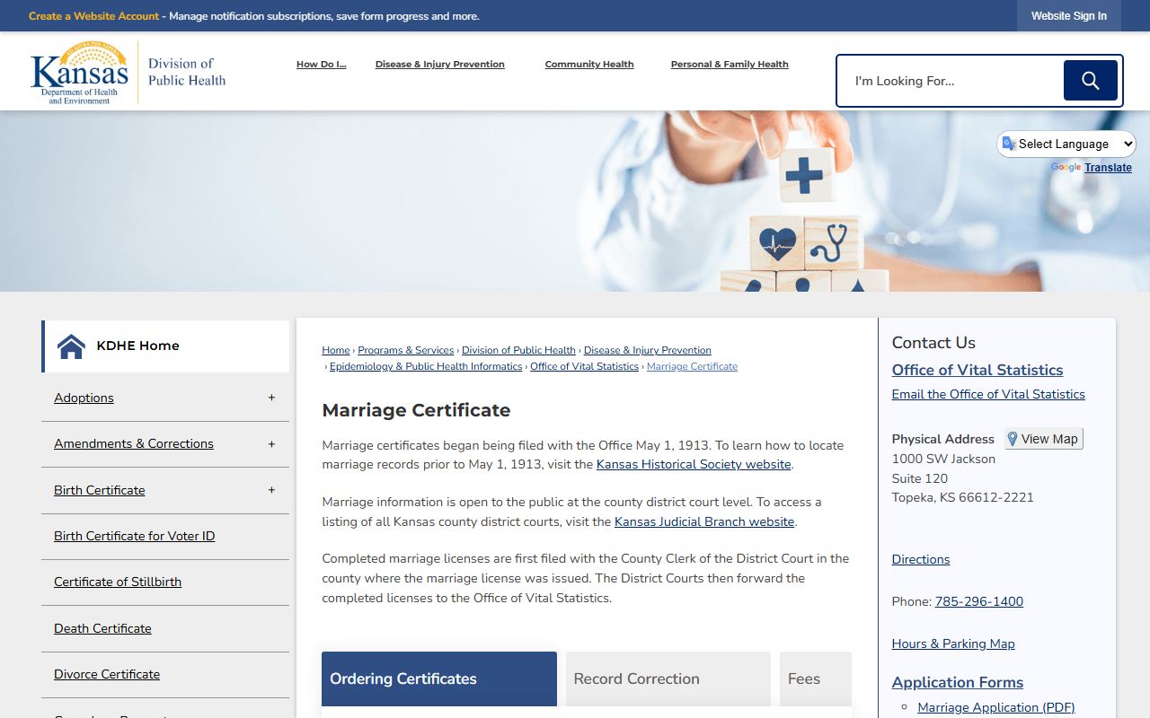The width and height of the screenshot is (1150, 718).
Task: Open Marriage Application (PDF) link
Action: [x=996, y=707]
